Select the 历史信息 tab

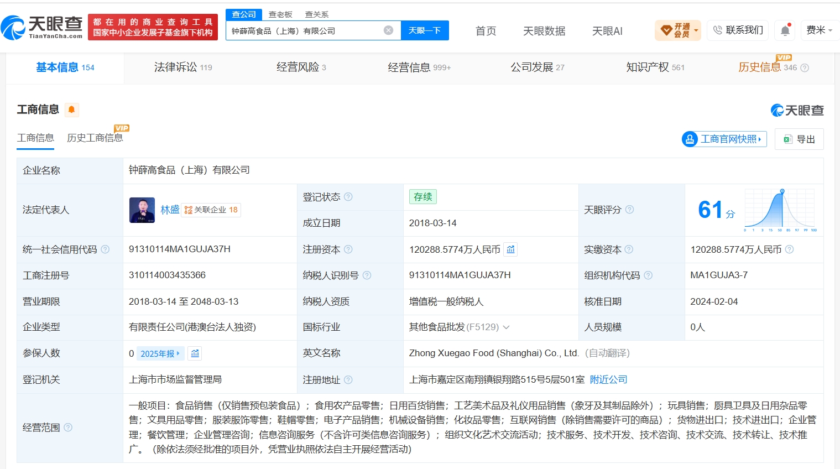click(x=768, y=67)
